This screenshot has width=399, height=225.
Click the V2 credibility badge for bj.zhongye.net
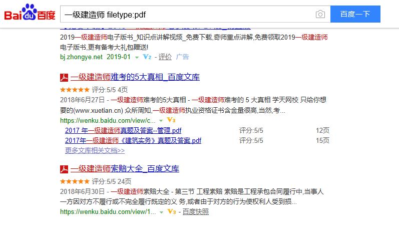(x=147, y=57)
